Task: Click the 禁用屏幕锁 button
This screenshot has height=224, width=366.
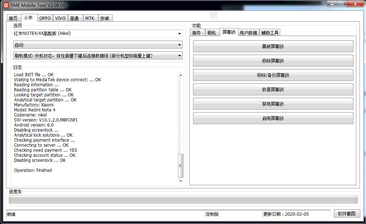Action: [273, 104]
